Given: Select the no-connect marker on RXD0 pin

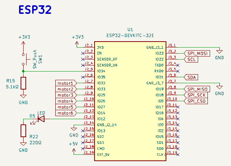Looking at the screenshot, I should 178,71.
